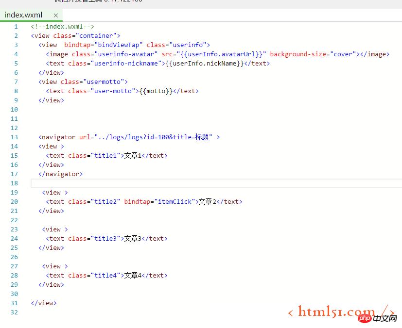
Task: Click the closing navigator tag
Action: [61, 174]
